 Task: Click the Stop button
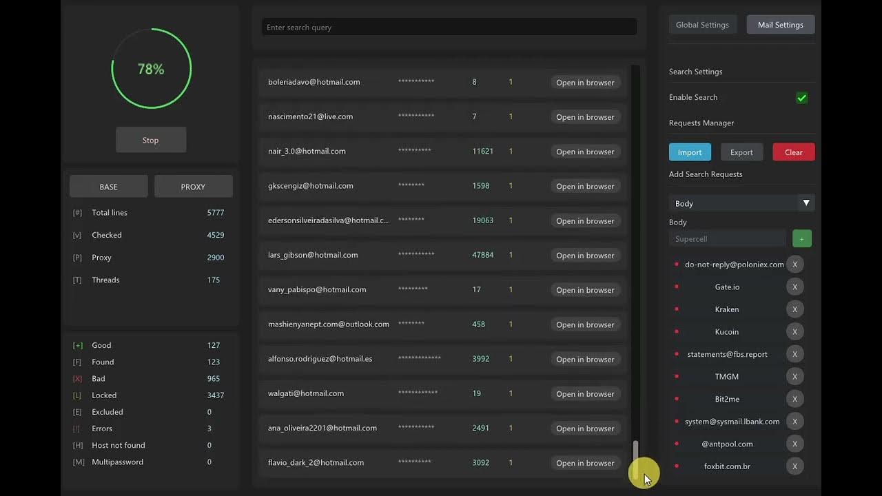151,140
